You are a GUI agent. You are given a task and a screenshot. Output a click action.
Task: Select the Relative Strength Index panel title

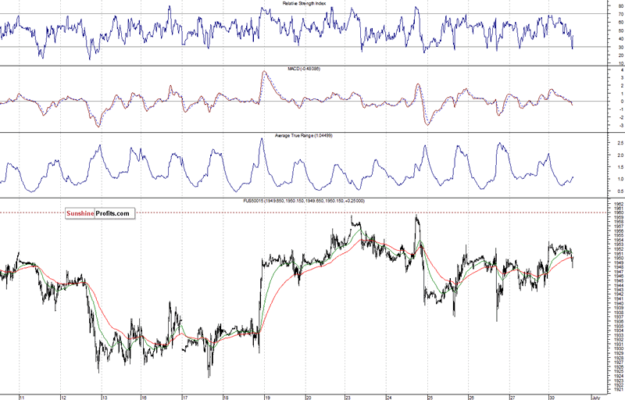click(x=304, y=4)
